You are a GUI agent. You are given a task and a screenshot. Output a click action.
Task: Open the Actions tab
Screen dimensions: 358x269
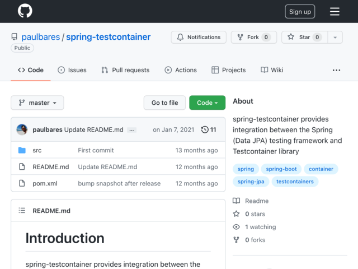pyautogui.click(x=180, y=70)
